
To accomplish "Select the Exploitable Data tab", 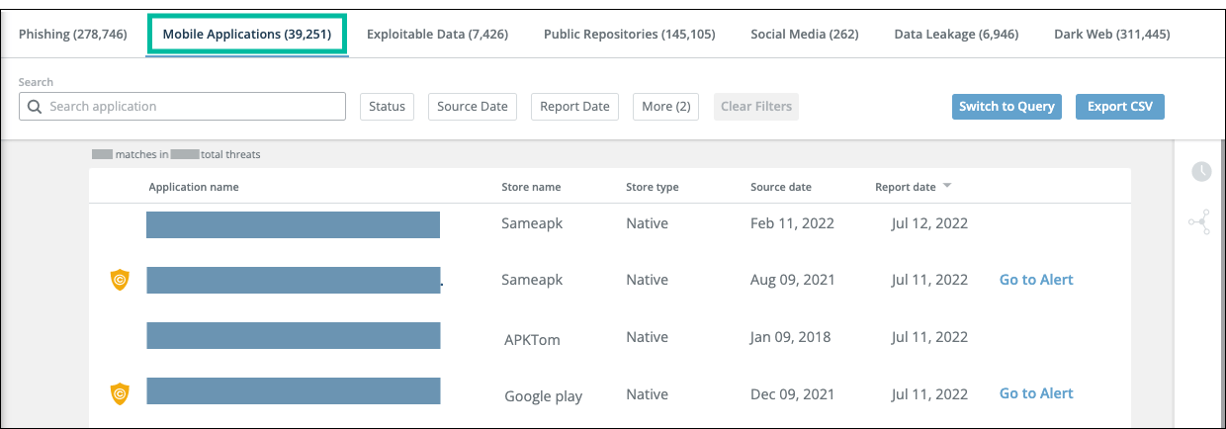I will 437,35.
